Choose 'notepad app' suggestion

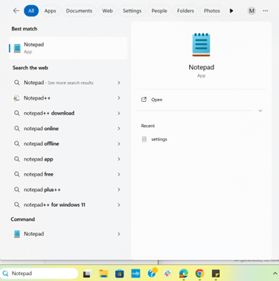[x=39, y=159]
